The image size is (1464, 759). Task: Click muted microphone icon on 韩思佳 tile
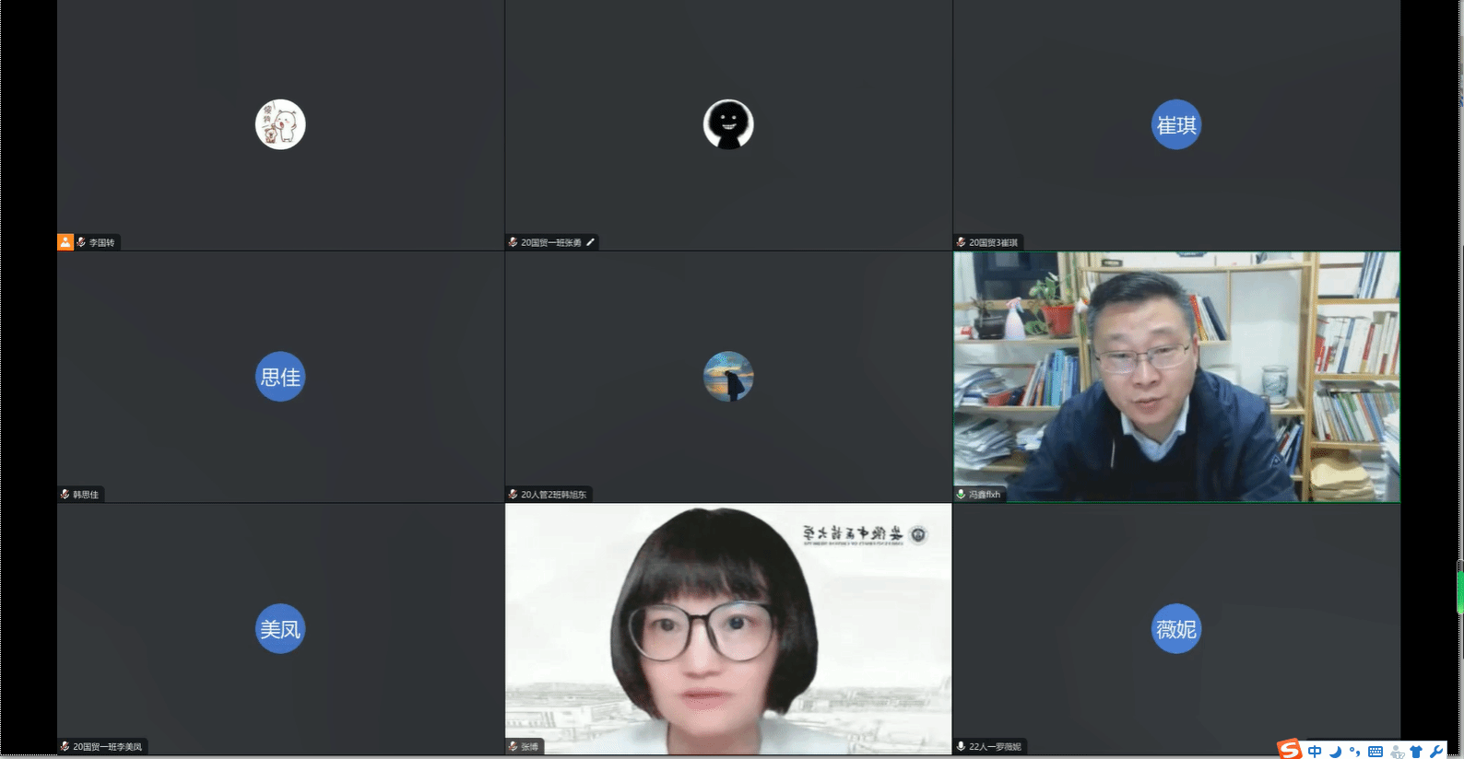[x=65, y=495]
